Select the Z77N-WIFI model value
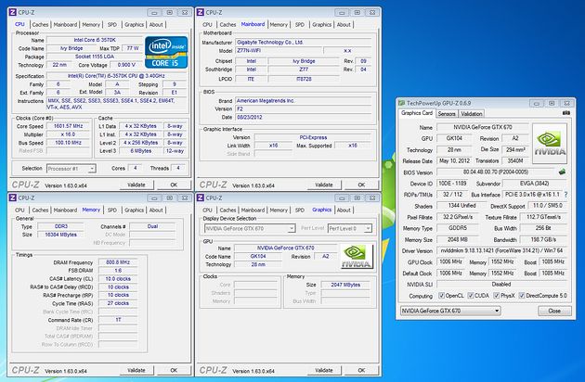The height and width of the screenshot is (382, 585). click(278, 50)
